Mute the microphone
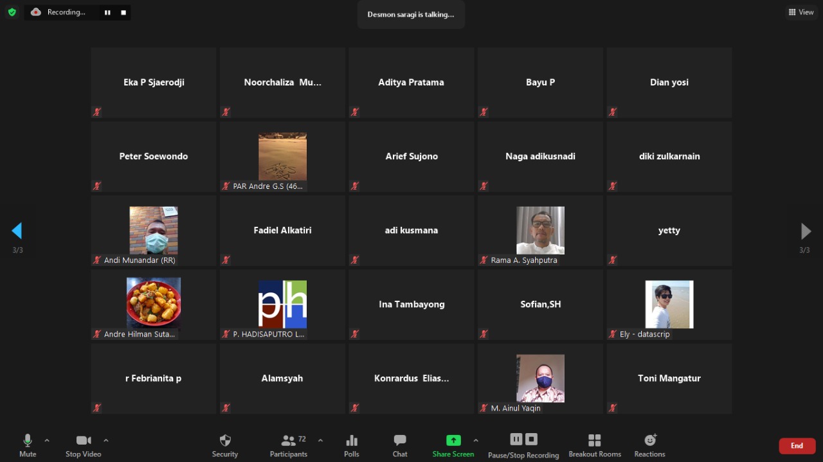The width and height of the screenshot is (823, 462). pos(28,441)
